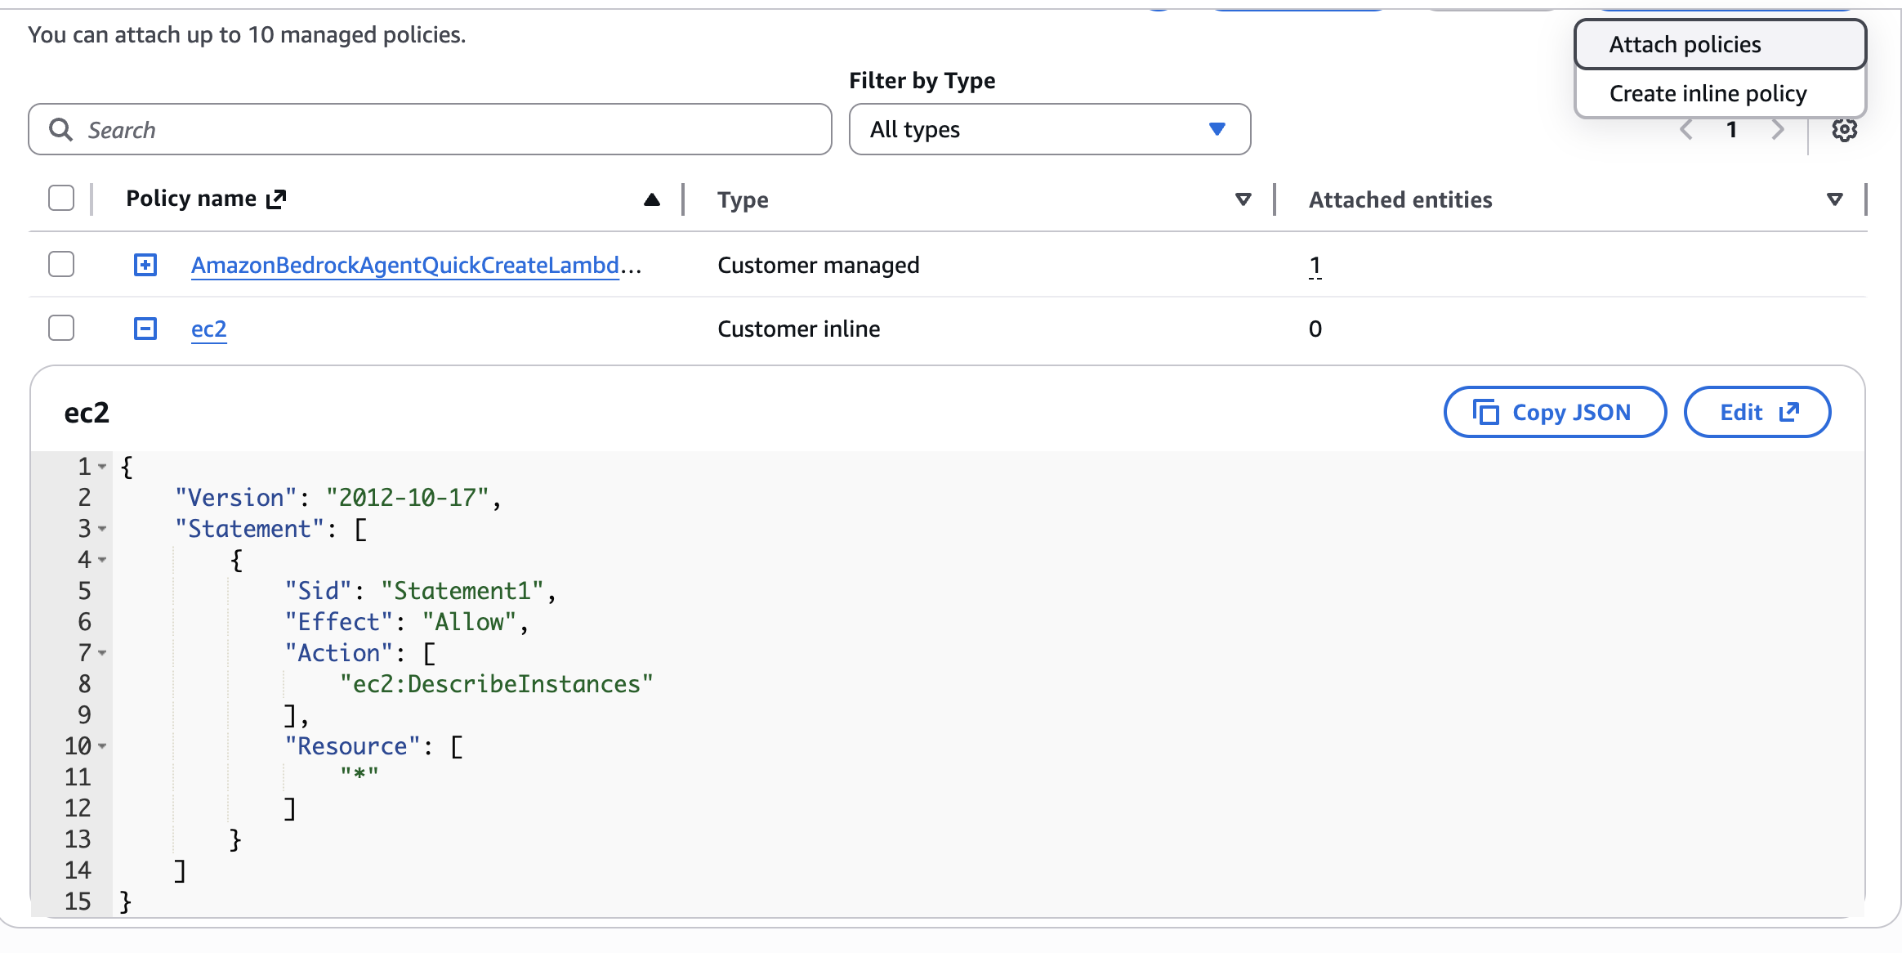Open table preferences gear icon

[x=1844, y=130]
